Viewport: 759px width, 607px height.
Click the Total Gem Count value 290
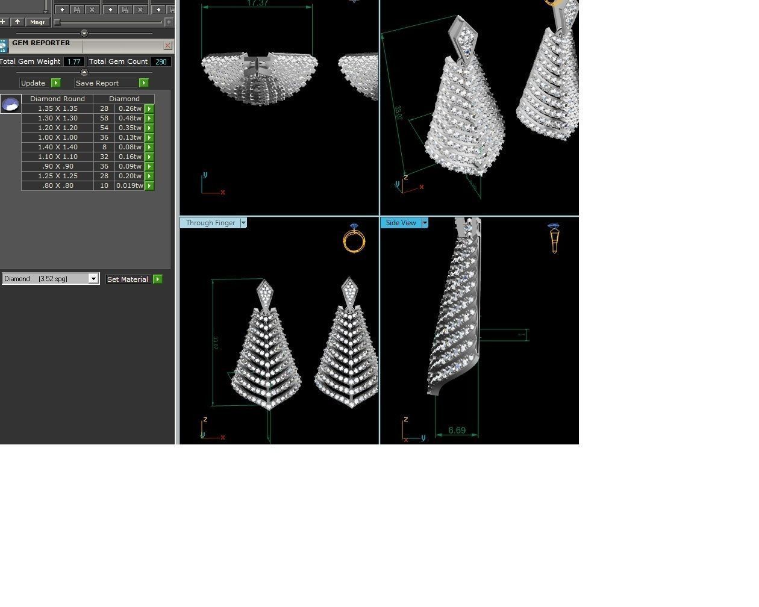[x=160, y=61]
